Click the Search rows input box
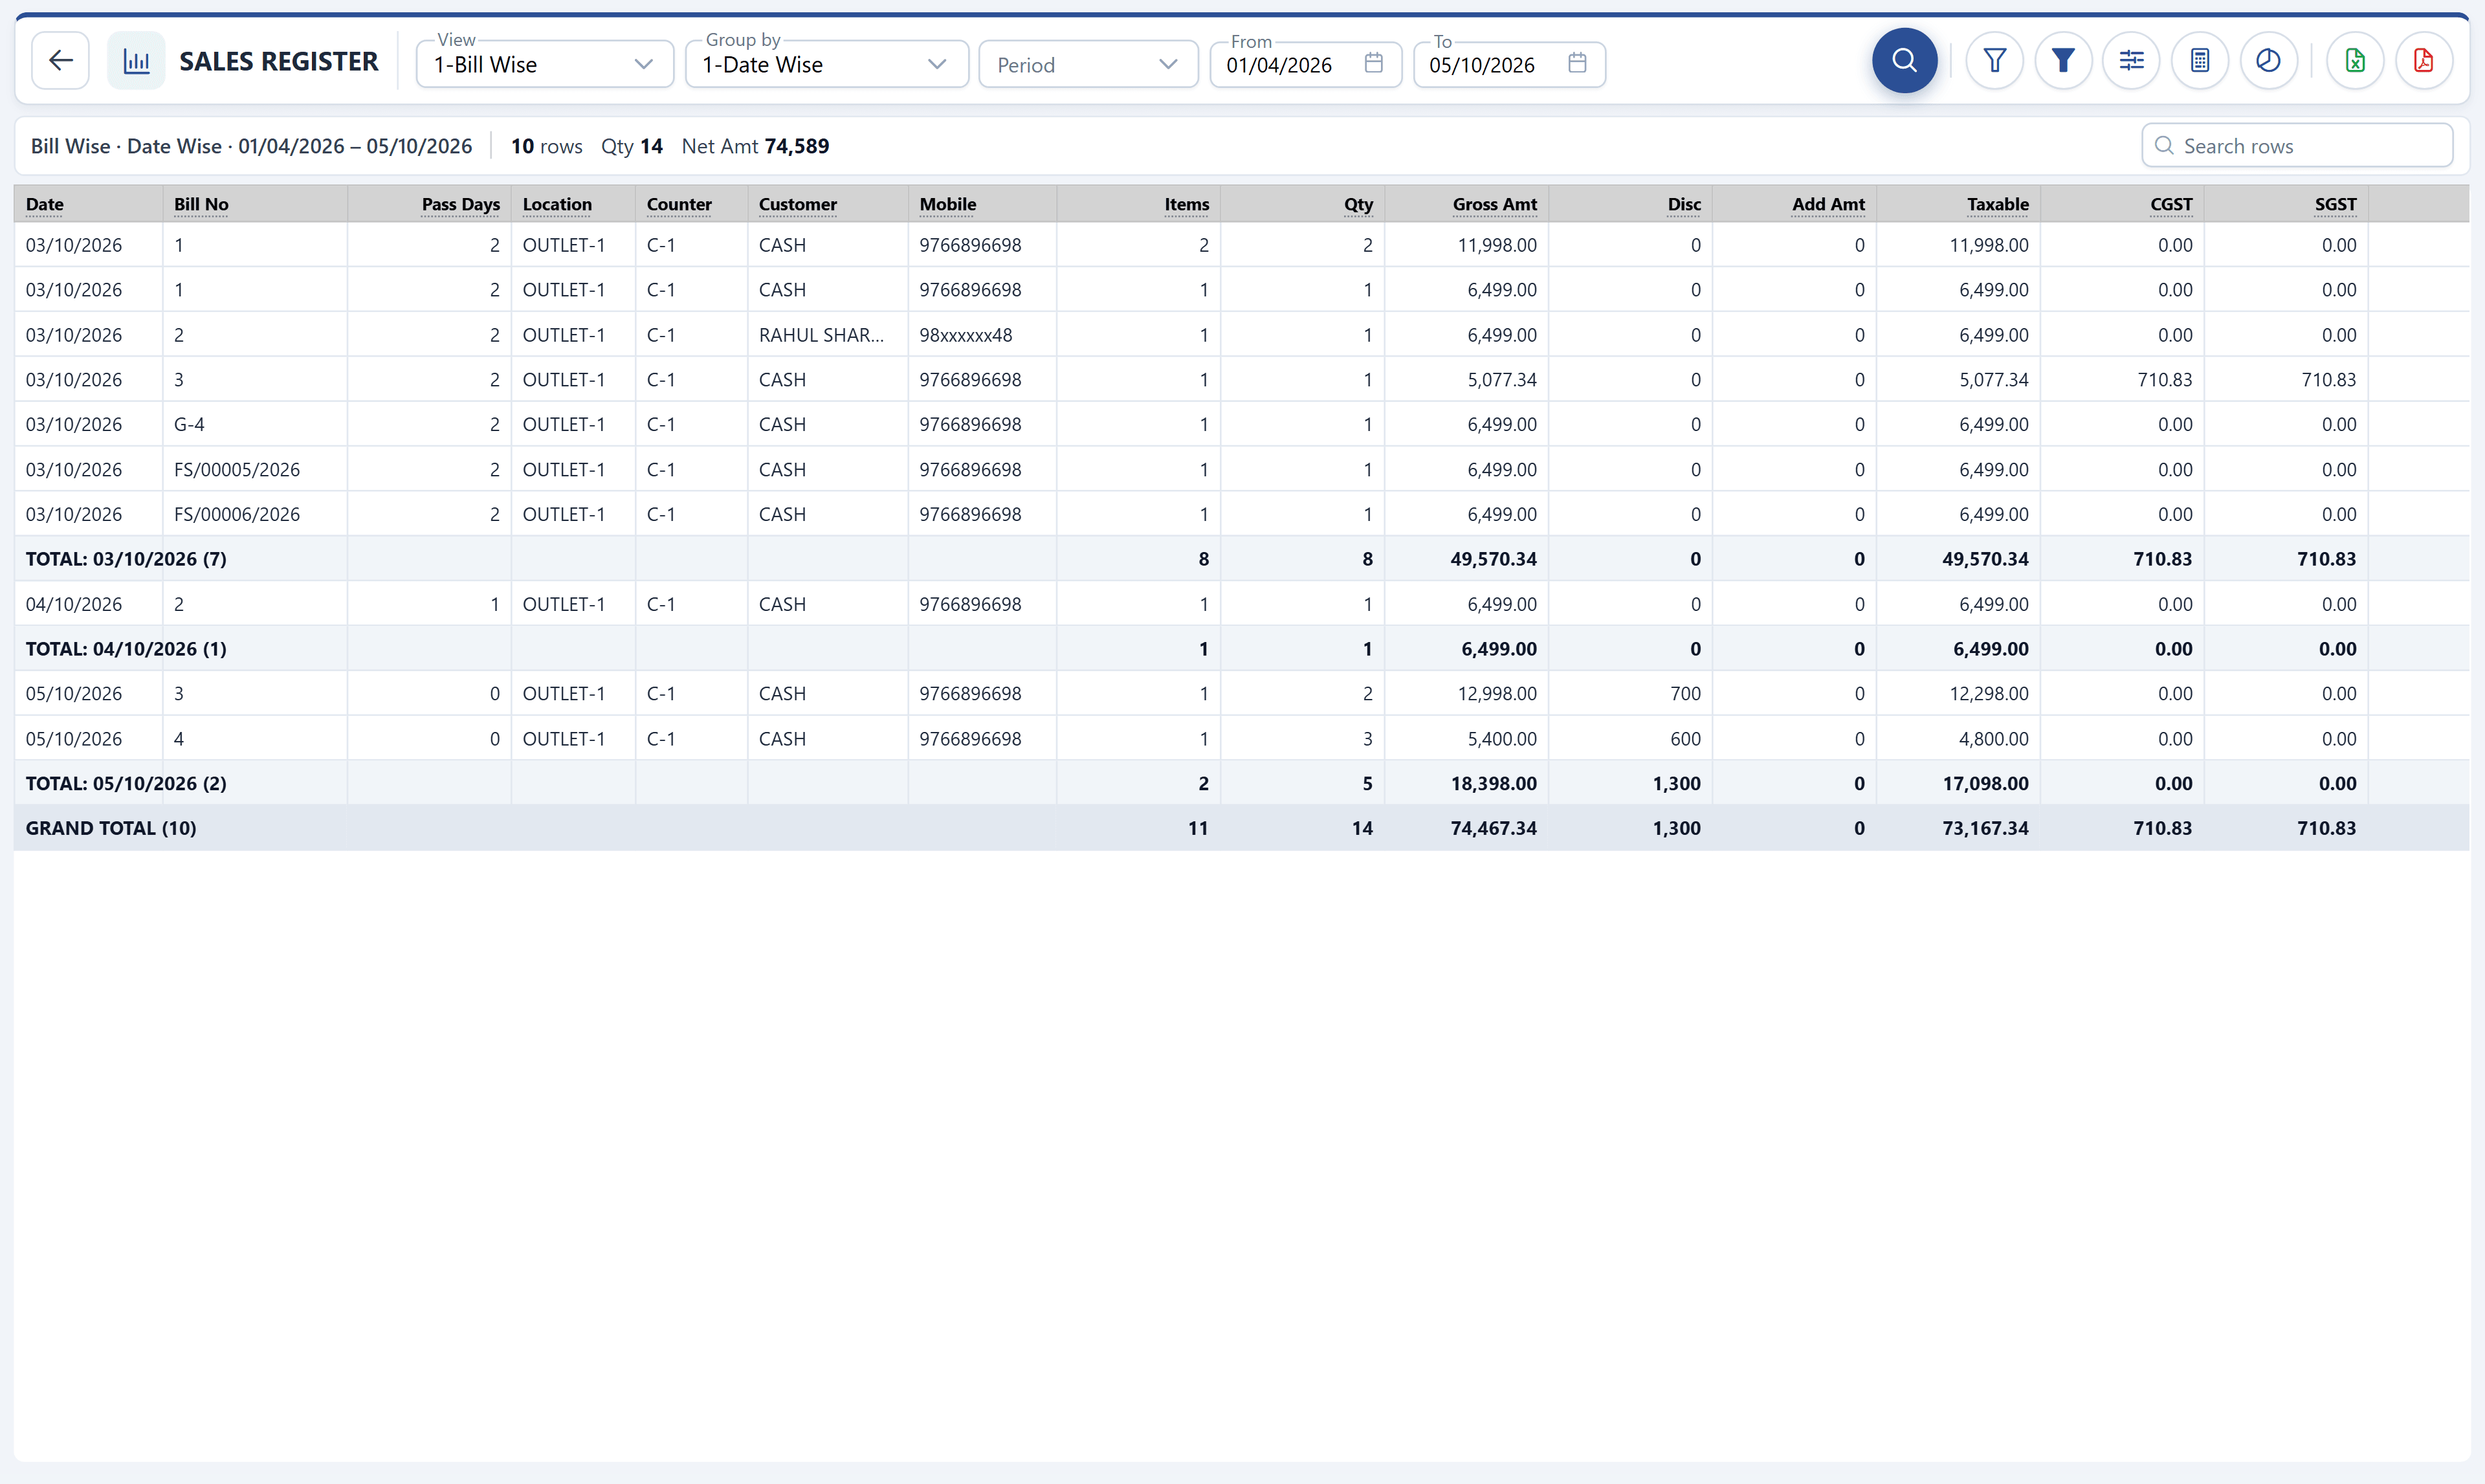2485x1484 pixels. coord(2297,146)
